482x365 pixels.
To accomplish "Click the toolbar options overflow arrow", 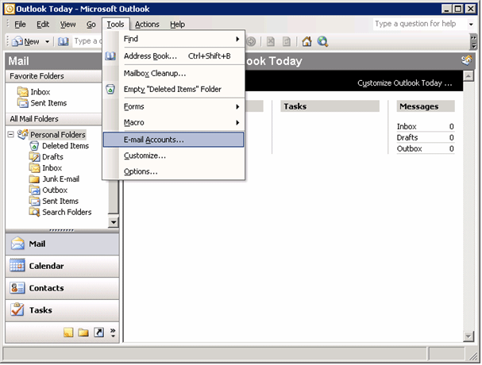I will pos(474,42).
